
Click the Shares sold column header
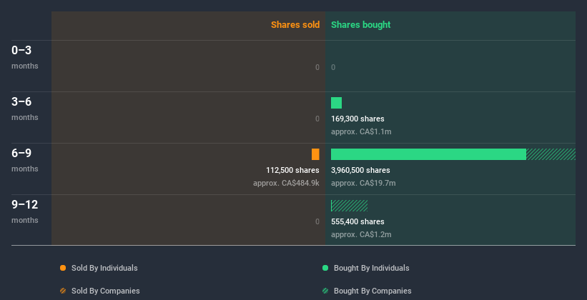(x=295, y=25)
